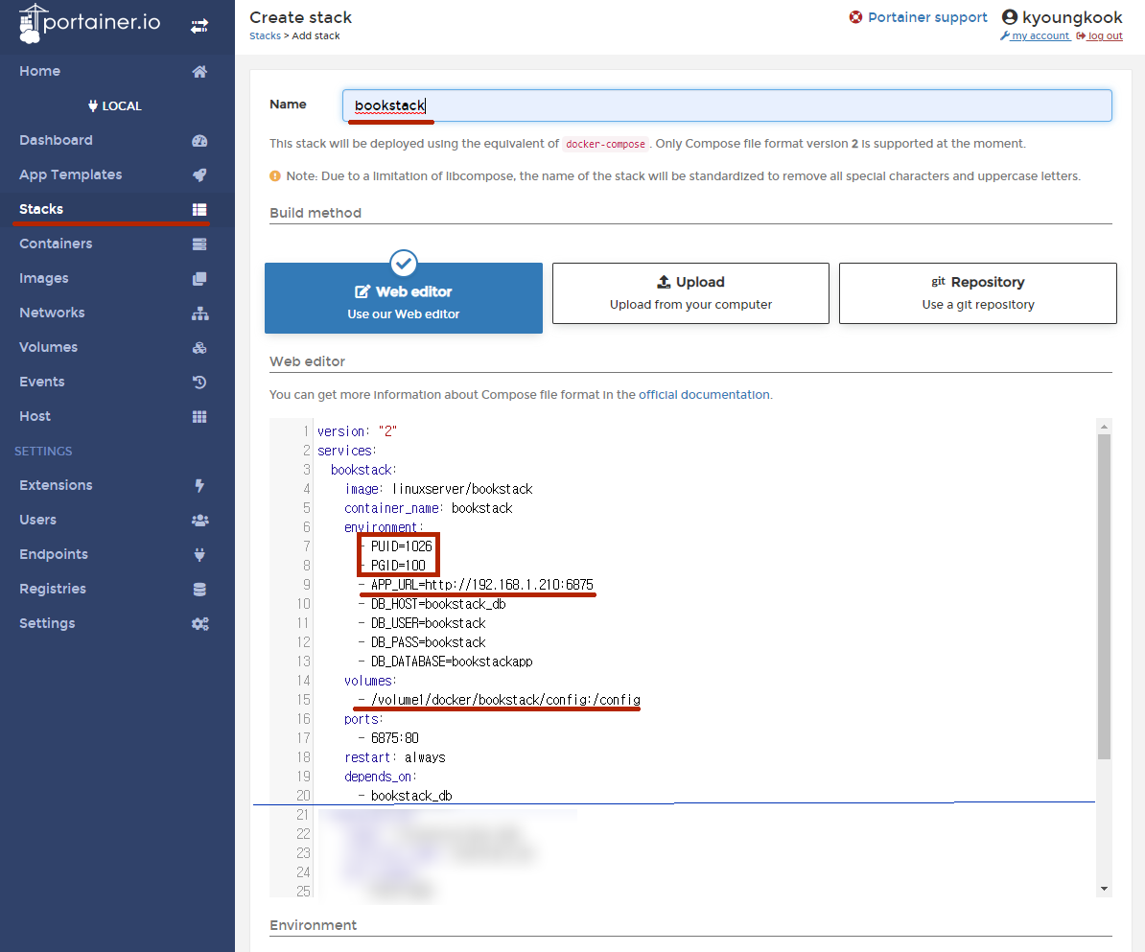Image resolution: width=1145 pixels, height=952 pixels.
Task: Click the Containers list icon
Action: 199,244
